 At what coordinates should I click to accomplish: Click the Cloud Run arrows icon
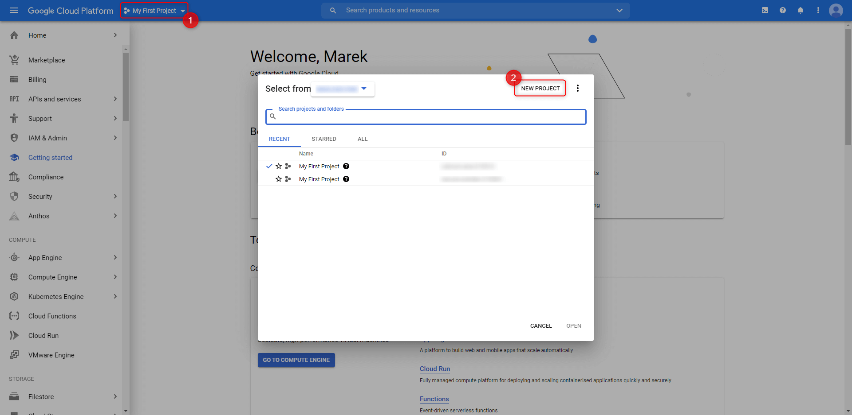14,335
